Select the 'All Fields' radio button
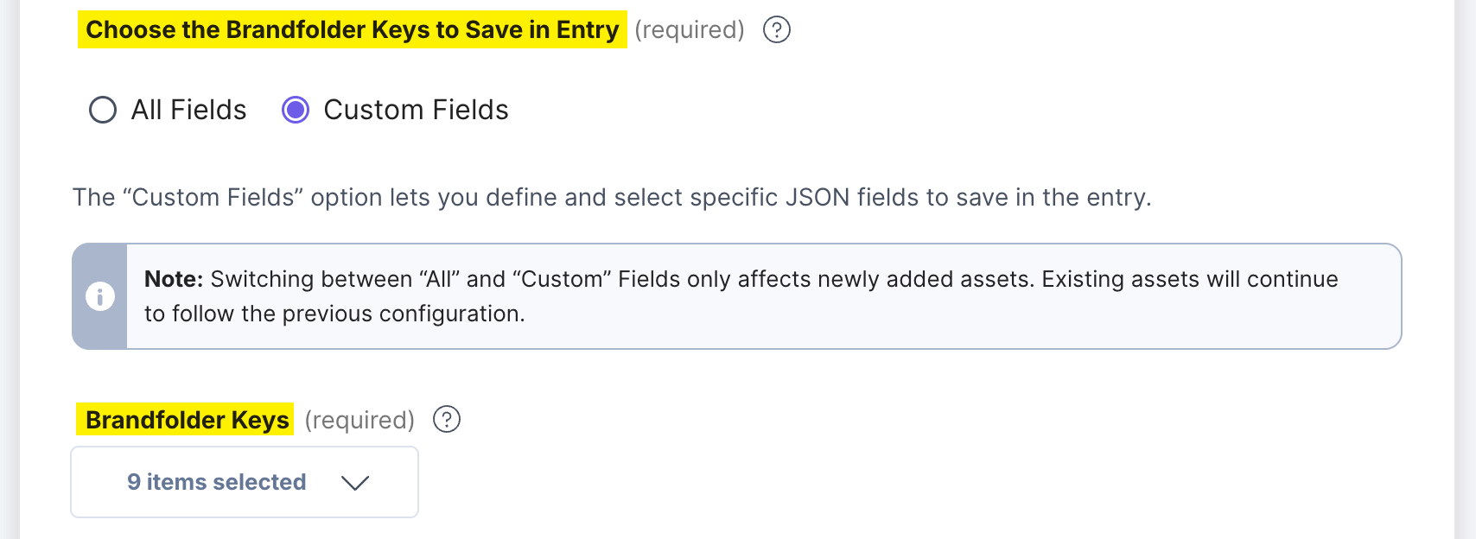 (x=102, y=110)
